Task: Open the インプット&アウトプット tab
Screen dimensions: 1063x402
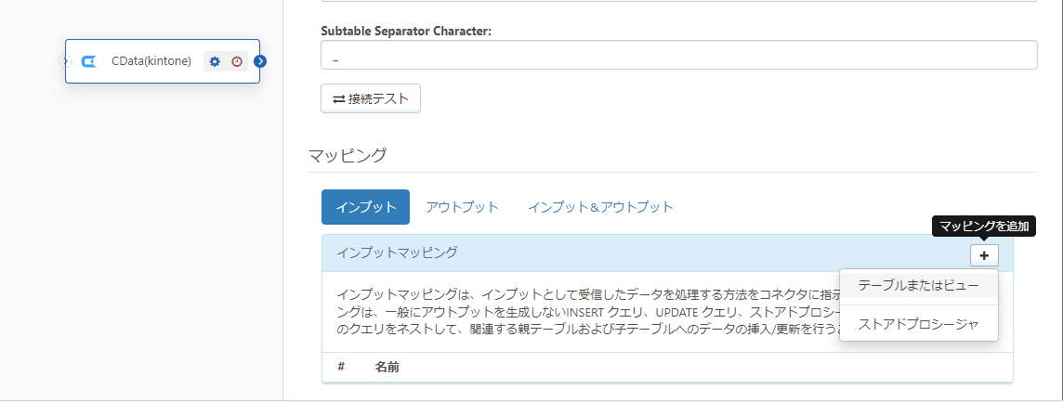Action: (600, 207)
